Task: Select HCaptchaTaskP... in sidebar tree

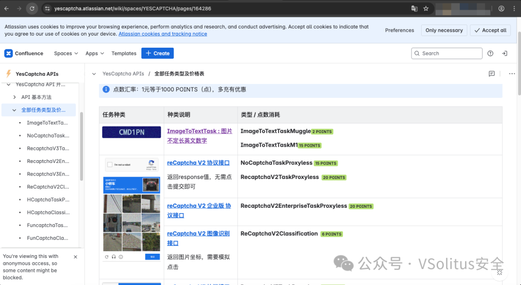Action: (x=48, y=200)
